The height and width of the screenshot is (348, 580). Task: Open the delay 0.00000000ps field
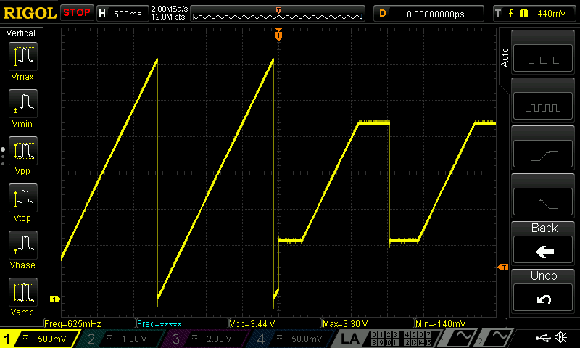[x=428, y=13]
